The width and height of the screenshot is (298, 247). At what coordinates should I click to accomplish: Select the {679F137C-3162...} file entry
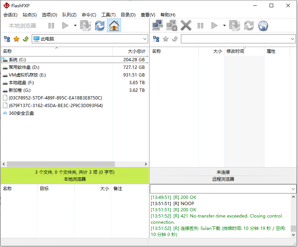coord(75,106)
